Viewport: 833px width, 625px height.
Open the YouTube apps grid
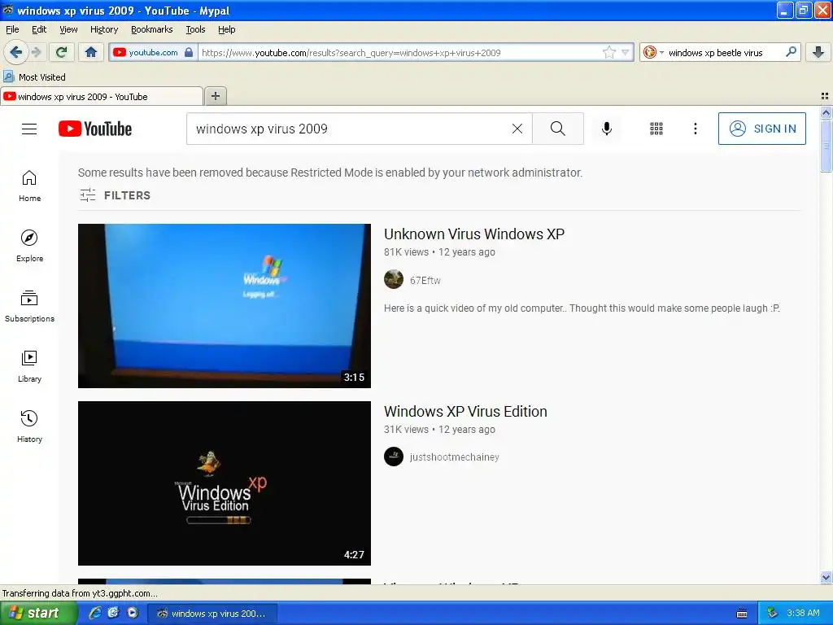click(x=656, y=129)
